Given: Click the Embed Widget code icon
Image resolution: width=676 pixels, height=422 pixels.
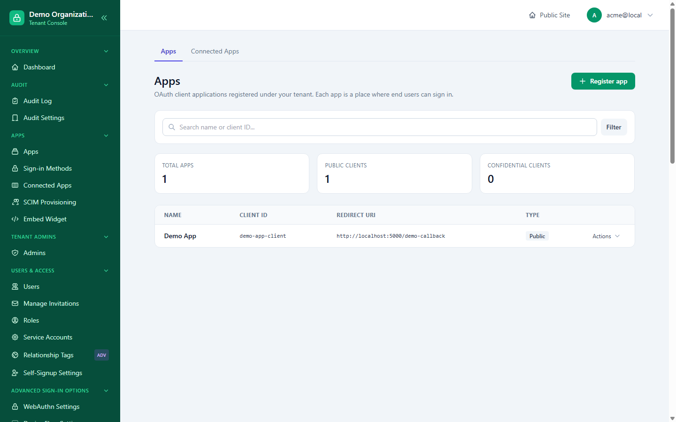Looking at the screenshot, I should 15,219.
